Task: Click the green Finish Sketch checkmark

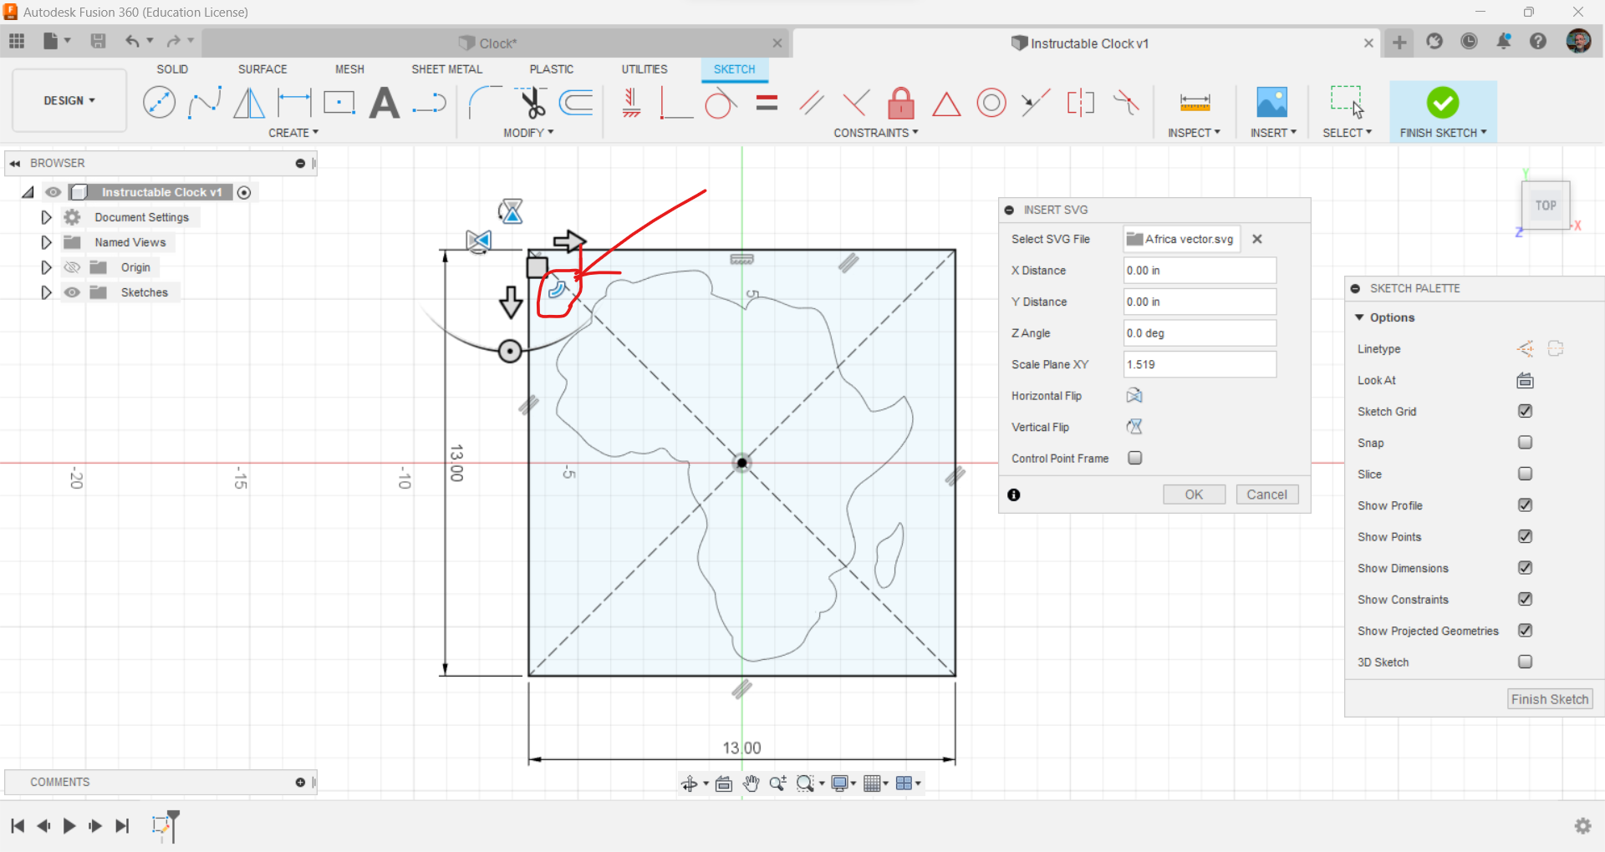Action: pos(1443,102)
